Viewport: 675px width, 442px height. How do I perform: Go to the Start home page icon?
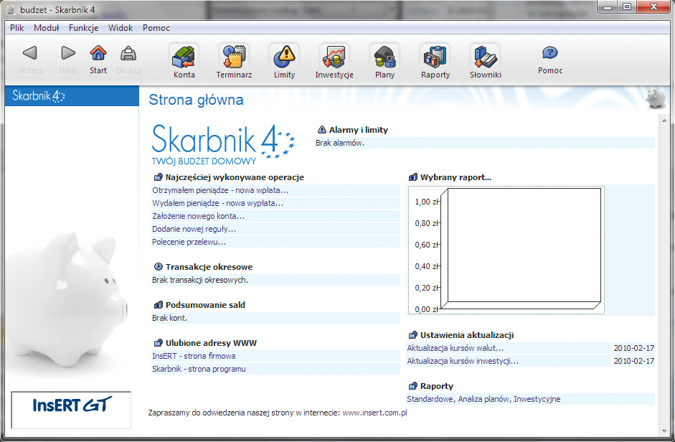coord(98,59)
